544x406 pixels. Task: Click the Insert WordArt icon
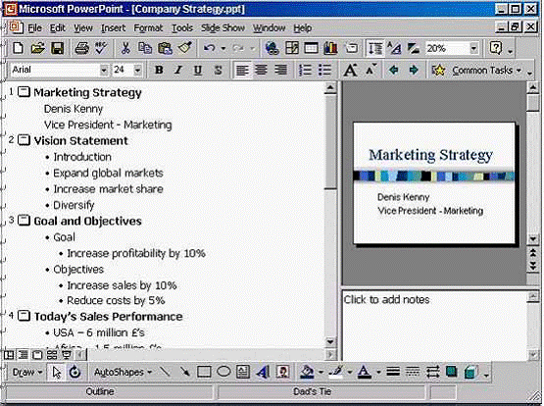tap(263, 373)
